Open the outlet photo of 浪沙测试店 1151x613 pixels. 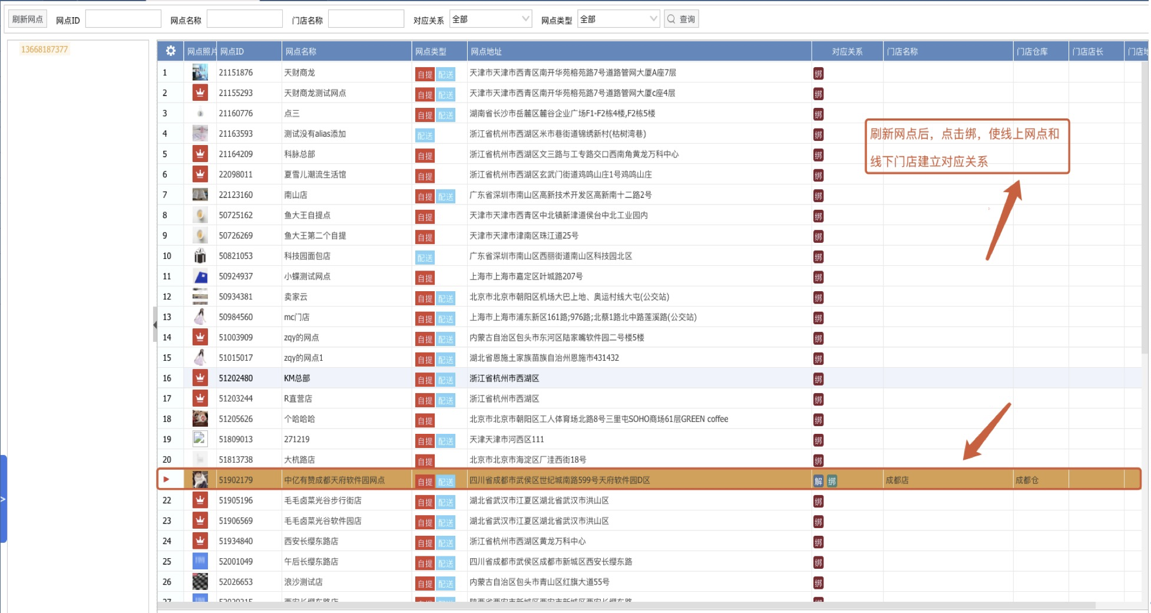[200, 582]
